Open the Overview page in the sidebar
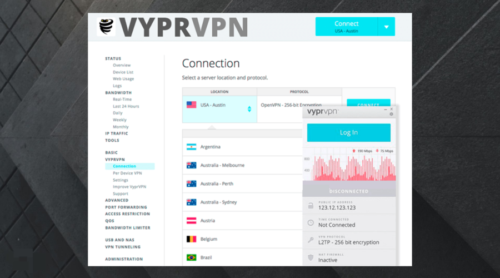Image resolution: width=500 pixels, height=278 pixels. [x=122, y=66]
